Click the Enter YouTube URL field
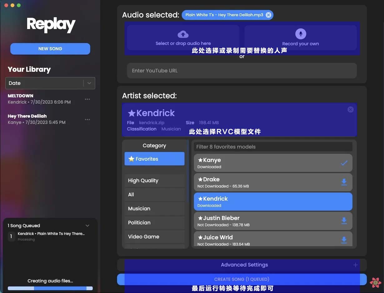Image resolution: width=384 pixels, height=293 pixels. pos(242,71)
